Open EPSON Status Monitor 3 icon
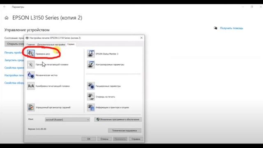The image size is (263, 148). tap(91, 54)
